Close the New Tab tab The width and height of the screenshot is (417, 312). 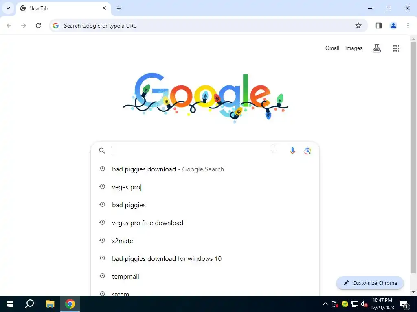point(104,8)
